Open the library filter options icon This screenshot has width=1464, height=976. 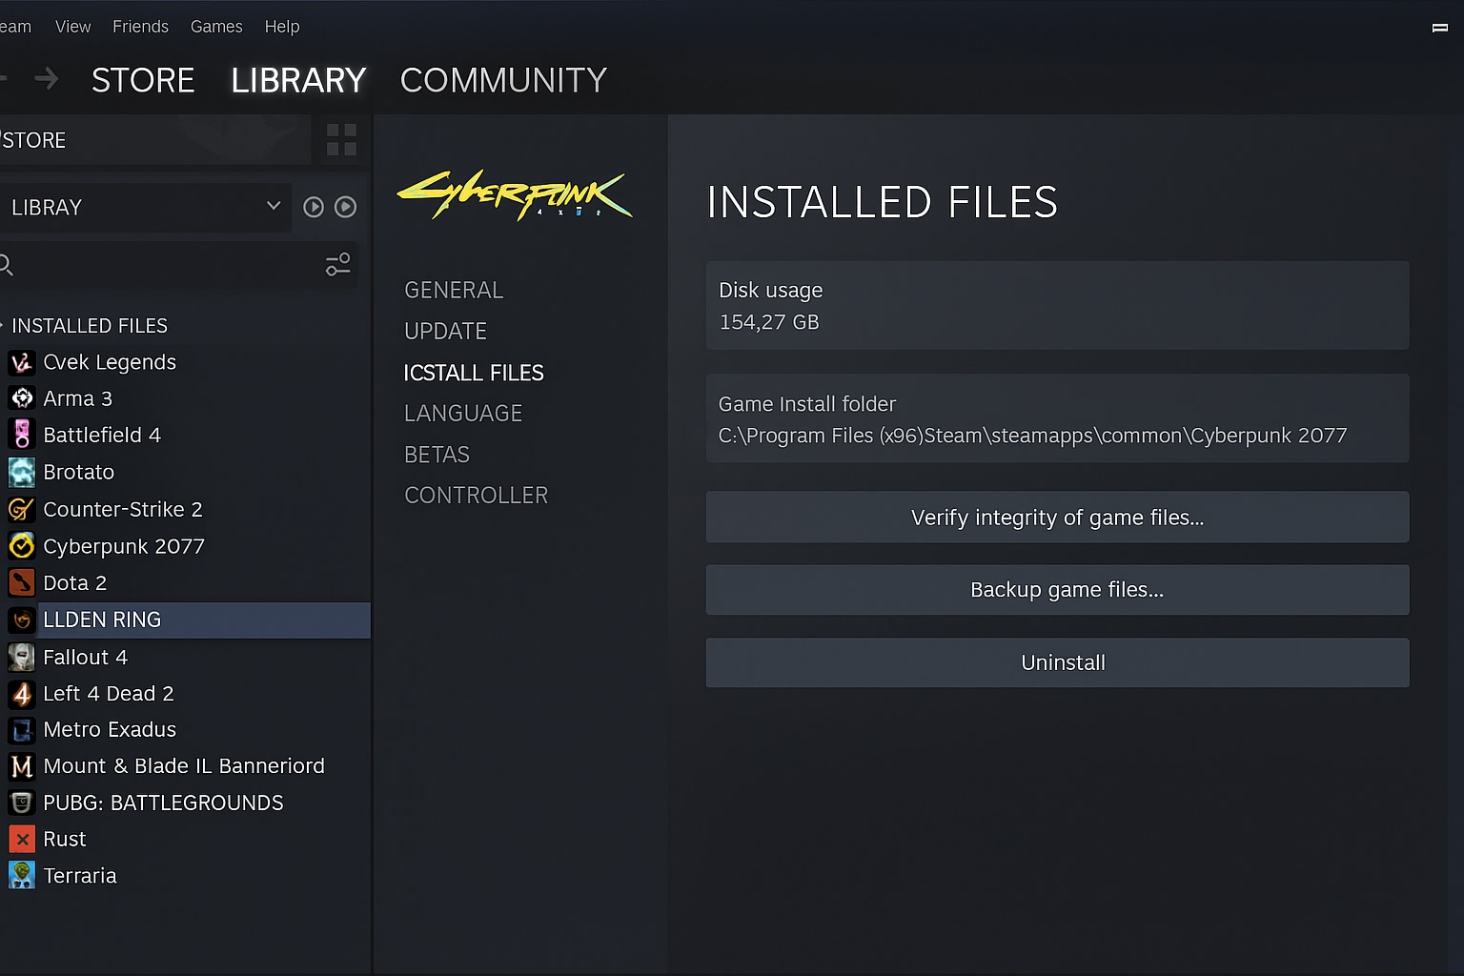(x=338, y=264)
